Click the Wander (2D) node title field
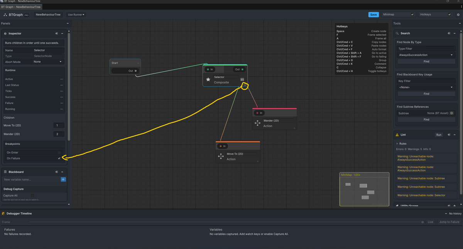The image size is (463, 249). point(279,121)
